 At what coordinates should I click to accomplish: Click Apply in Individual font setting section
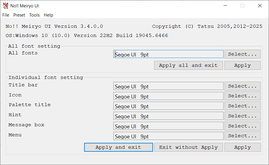[242, 147]
